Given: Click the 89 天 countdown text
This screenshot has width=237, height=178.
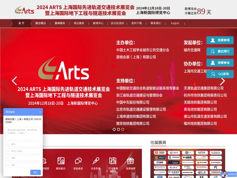Looking at the screenshot, I should (x=204, y=11).
